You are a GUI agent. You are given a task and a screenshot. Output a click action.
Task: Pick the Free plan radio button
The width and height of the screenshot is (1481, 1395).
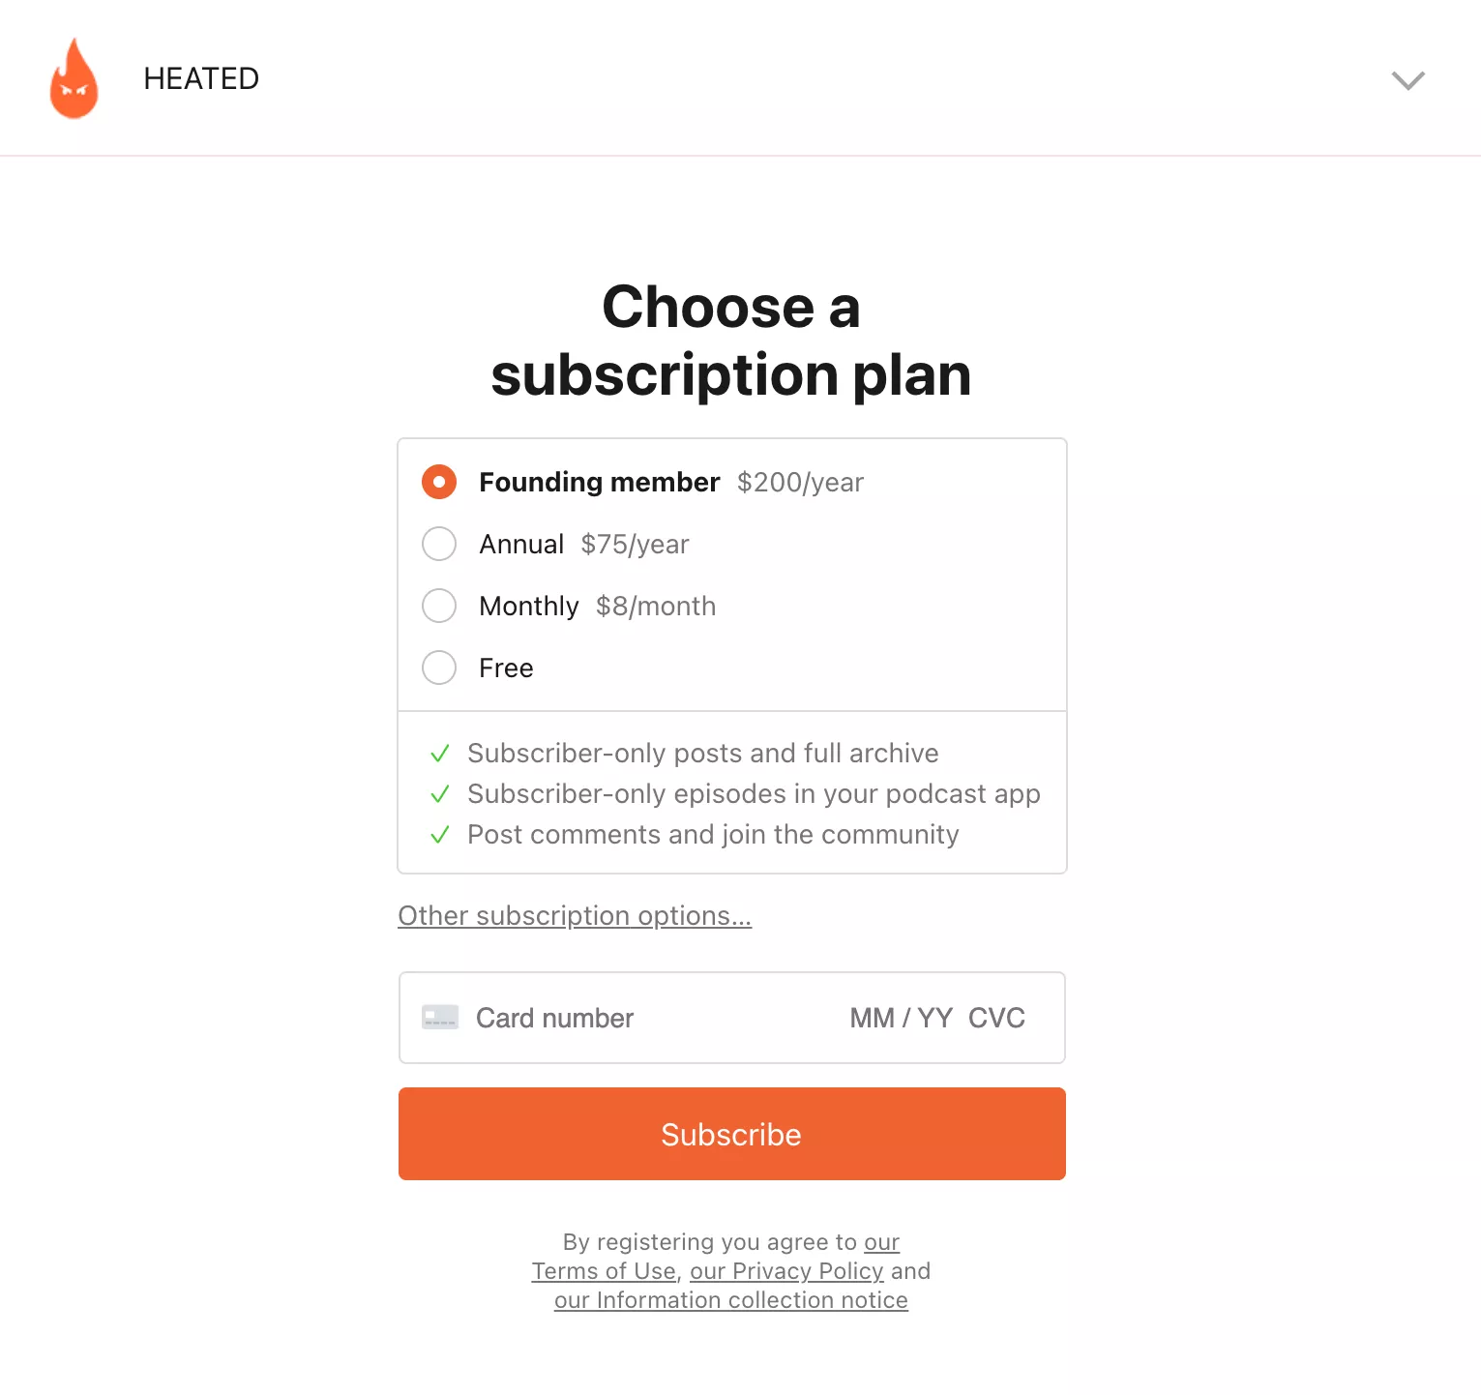point(439,668)
